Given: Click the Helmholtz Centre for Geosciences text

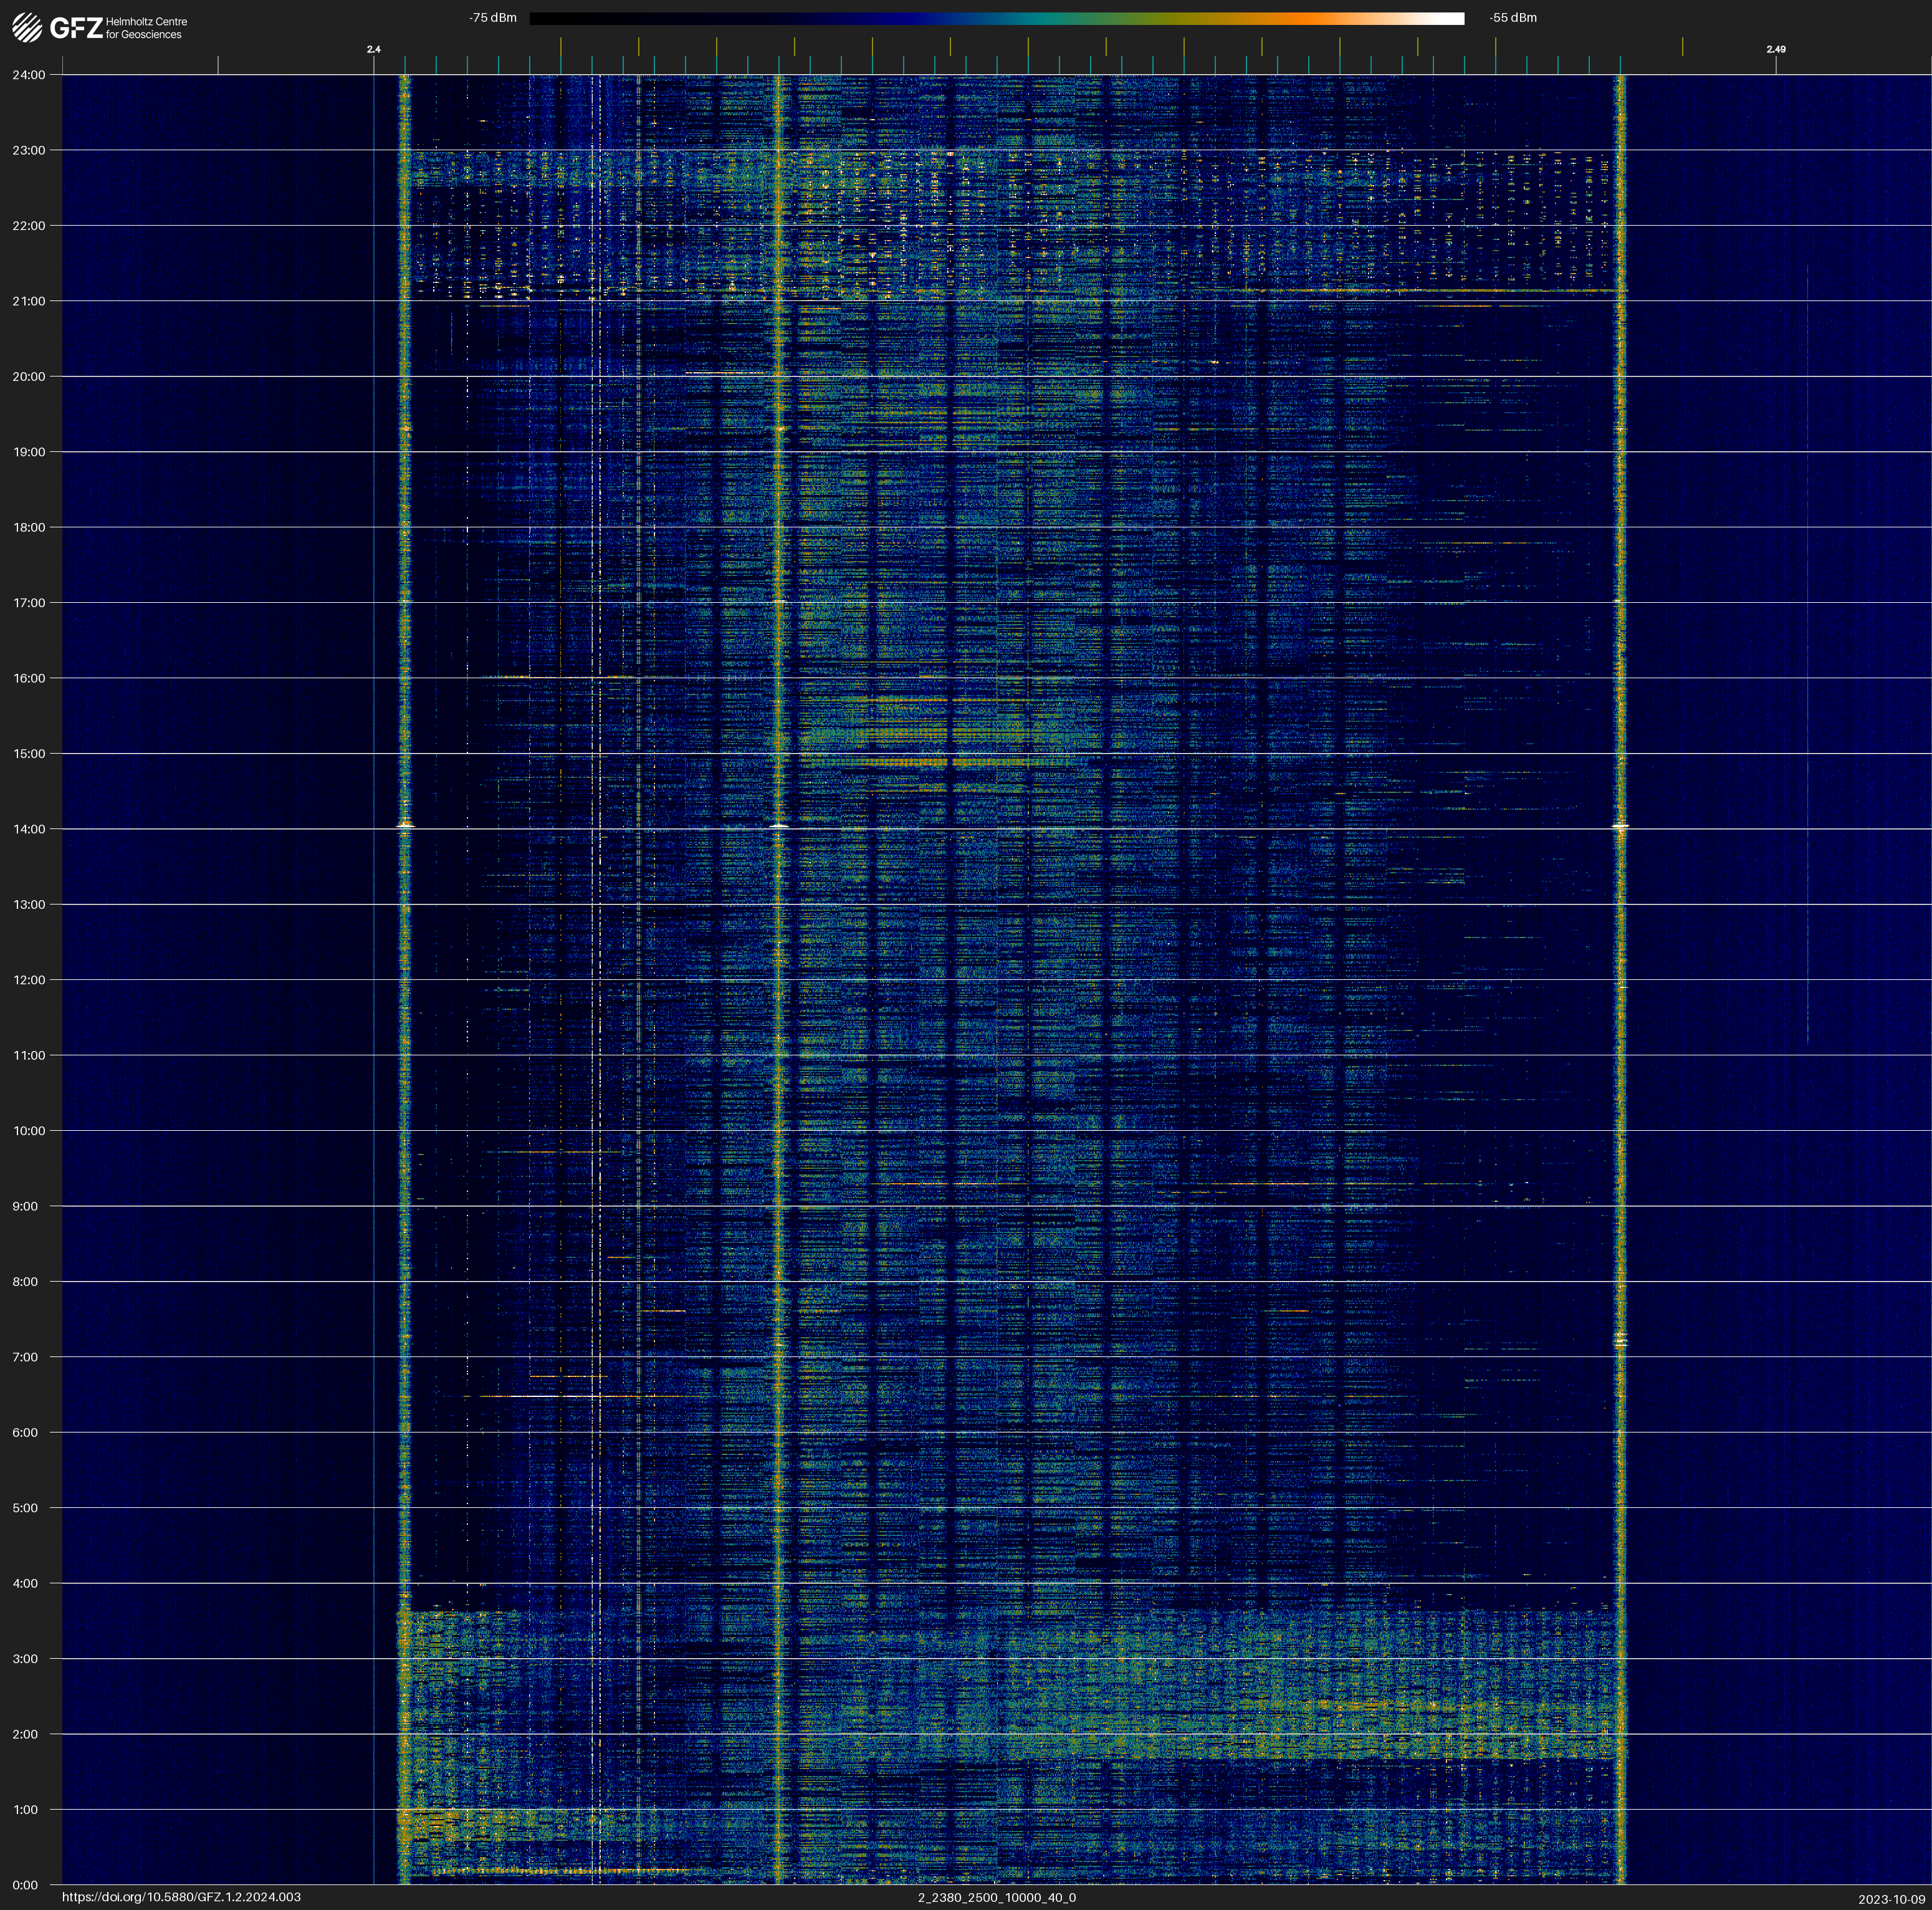Looking at the screenshot, I should 146,28.
